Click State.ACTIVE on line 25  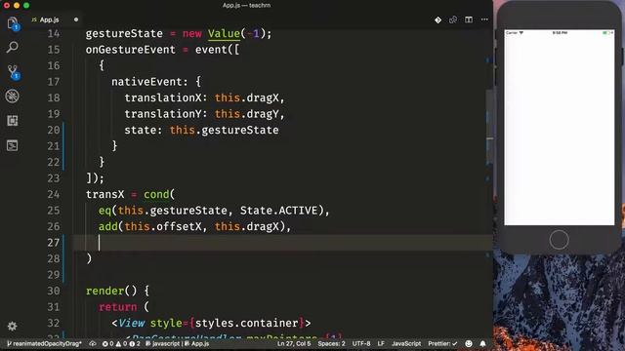278,211
